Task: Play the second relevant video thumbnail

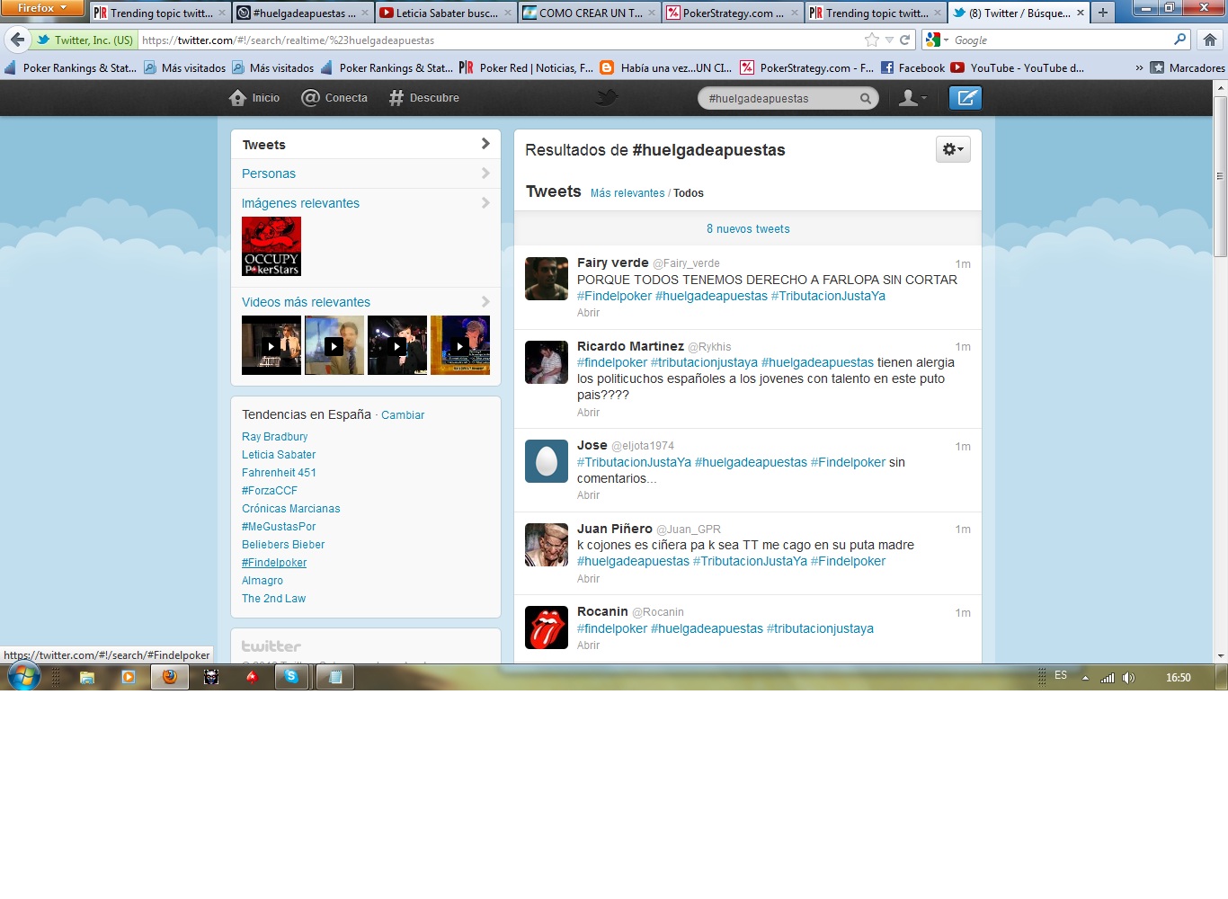Action: pyautogui.click(x=334, y=345)
